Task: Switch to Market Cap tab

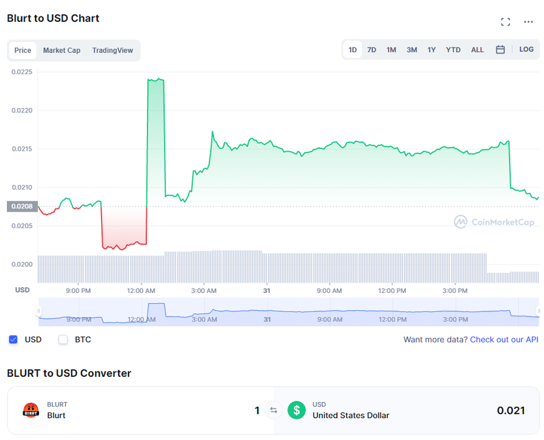Action: pyautogui.click(x=61, y=50)
